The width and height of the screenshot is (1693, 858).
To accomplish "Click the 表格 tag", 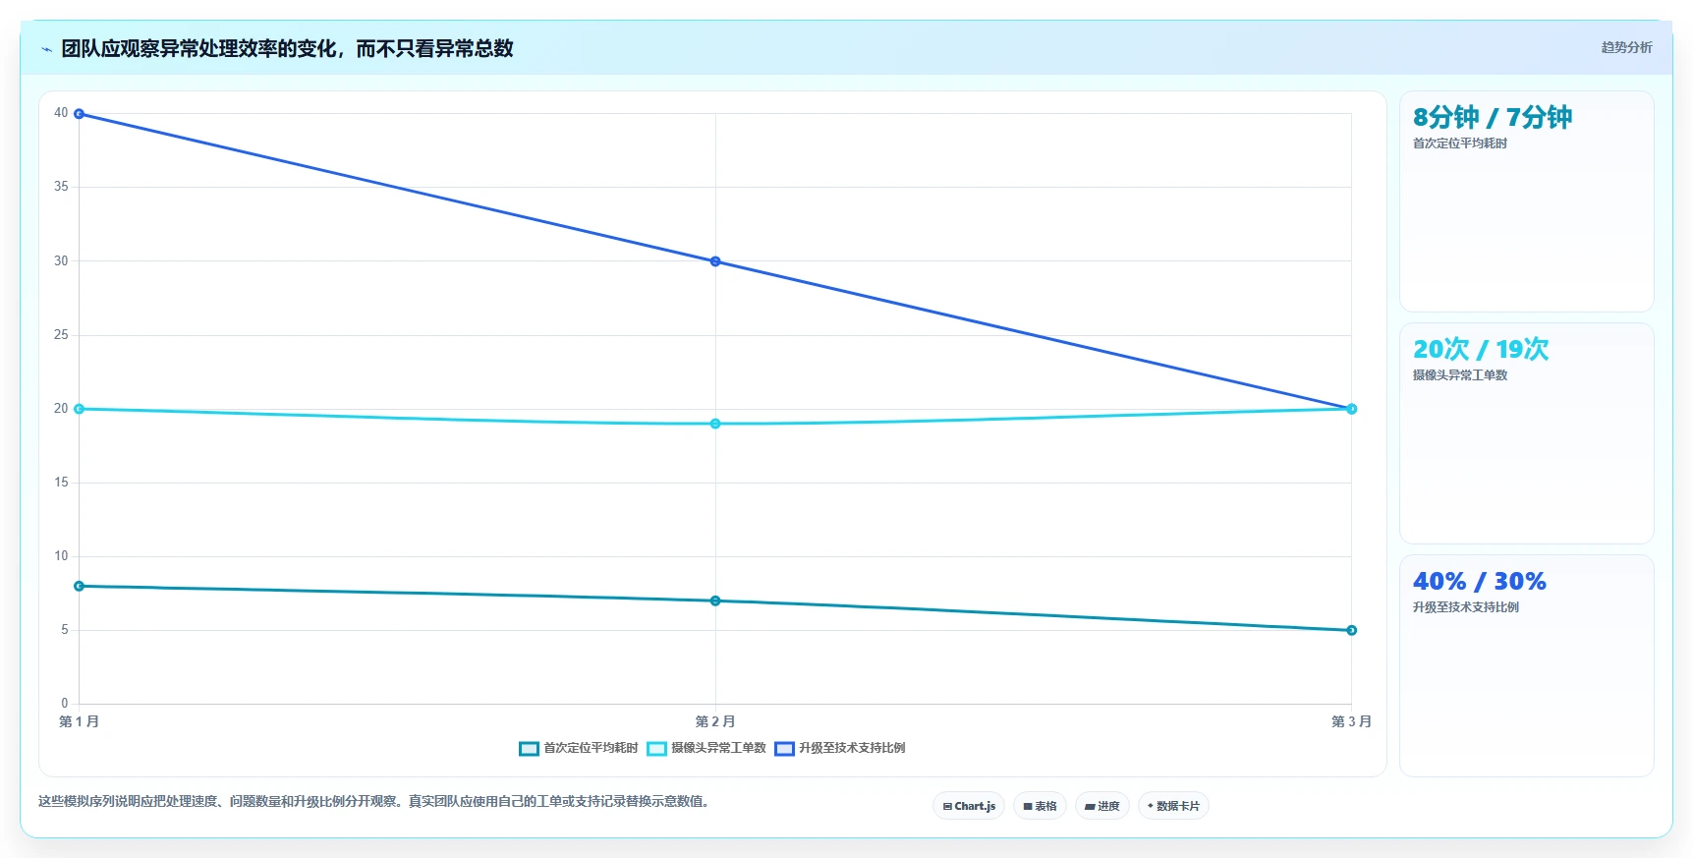I will coord(1040,806).
